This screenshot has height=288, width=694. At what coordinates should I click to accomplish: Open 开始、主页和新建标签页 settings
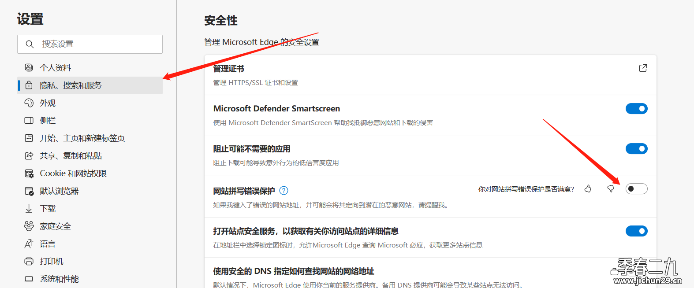click(90, 138)
